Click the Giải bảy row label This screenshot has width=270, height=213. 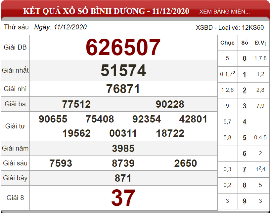[x=15, y=178]
